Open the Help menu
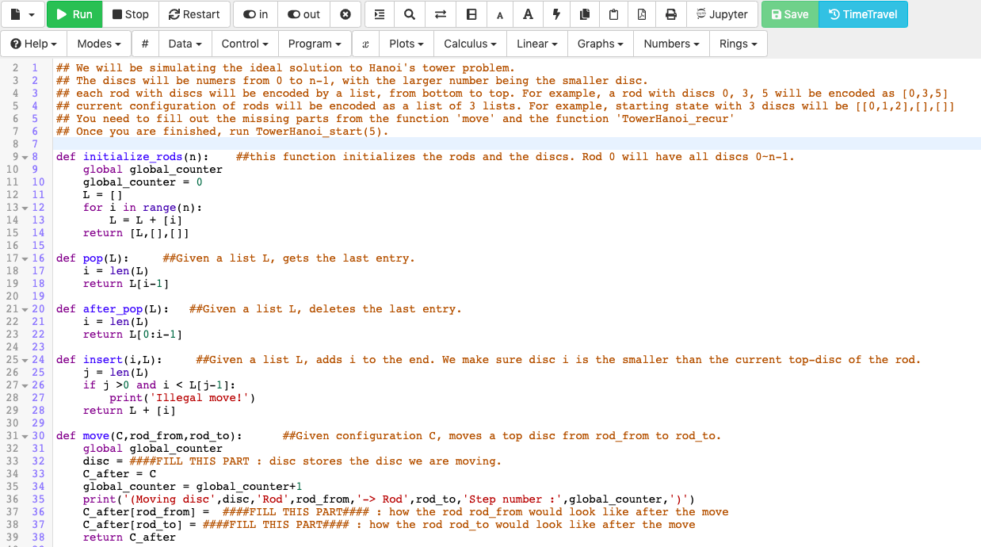Viewport: 981px width, 547px height. [34, 44]
